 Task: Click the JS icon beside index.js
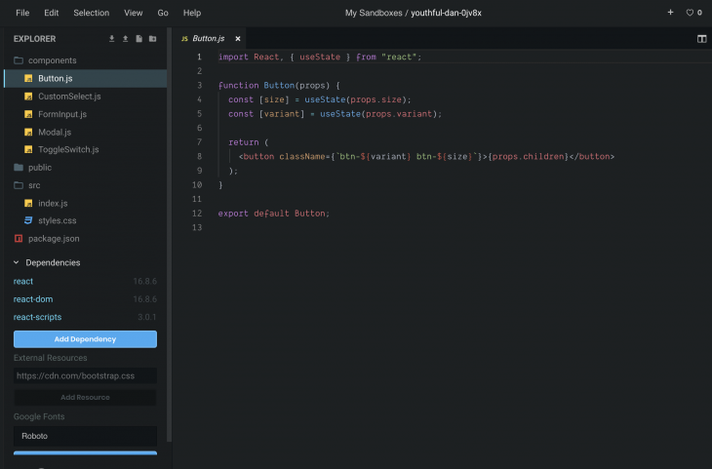[28, 204]
